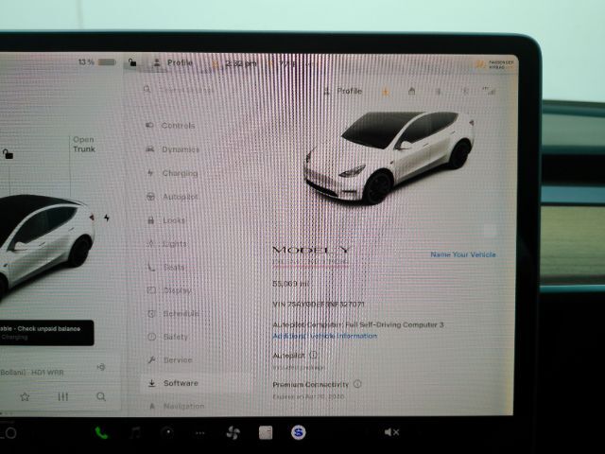Tap the lock icon in the status bar

[x=132, y=62]
